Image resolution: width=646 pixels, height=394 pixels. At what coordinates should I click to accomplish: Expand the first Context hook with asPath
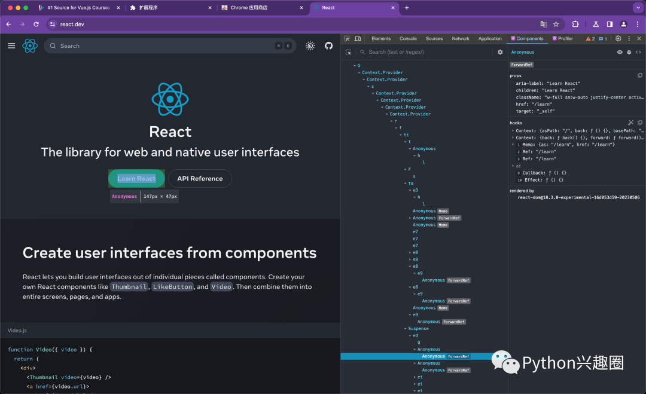click(x=513, y=130)
